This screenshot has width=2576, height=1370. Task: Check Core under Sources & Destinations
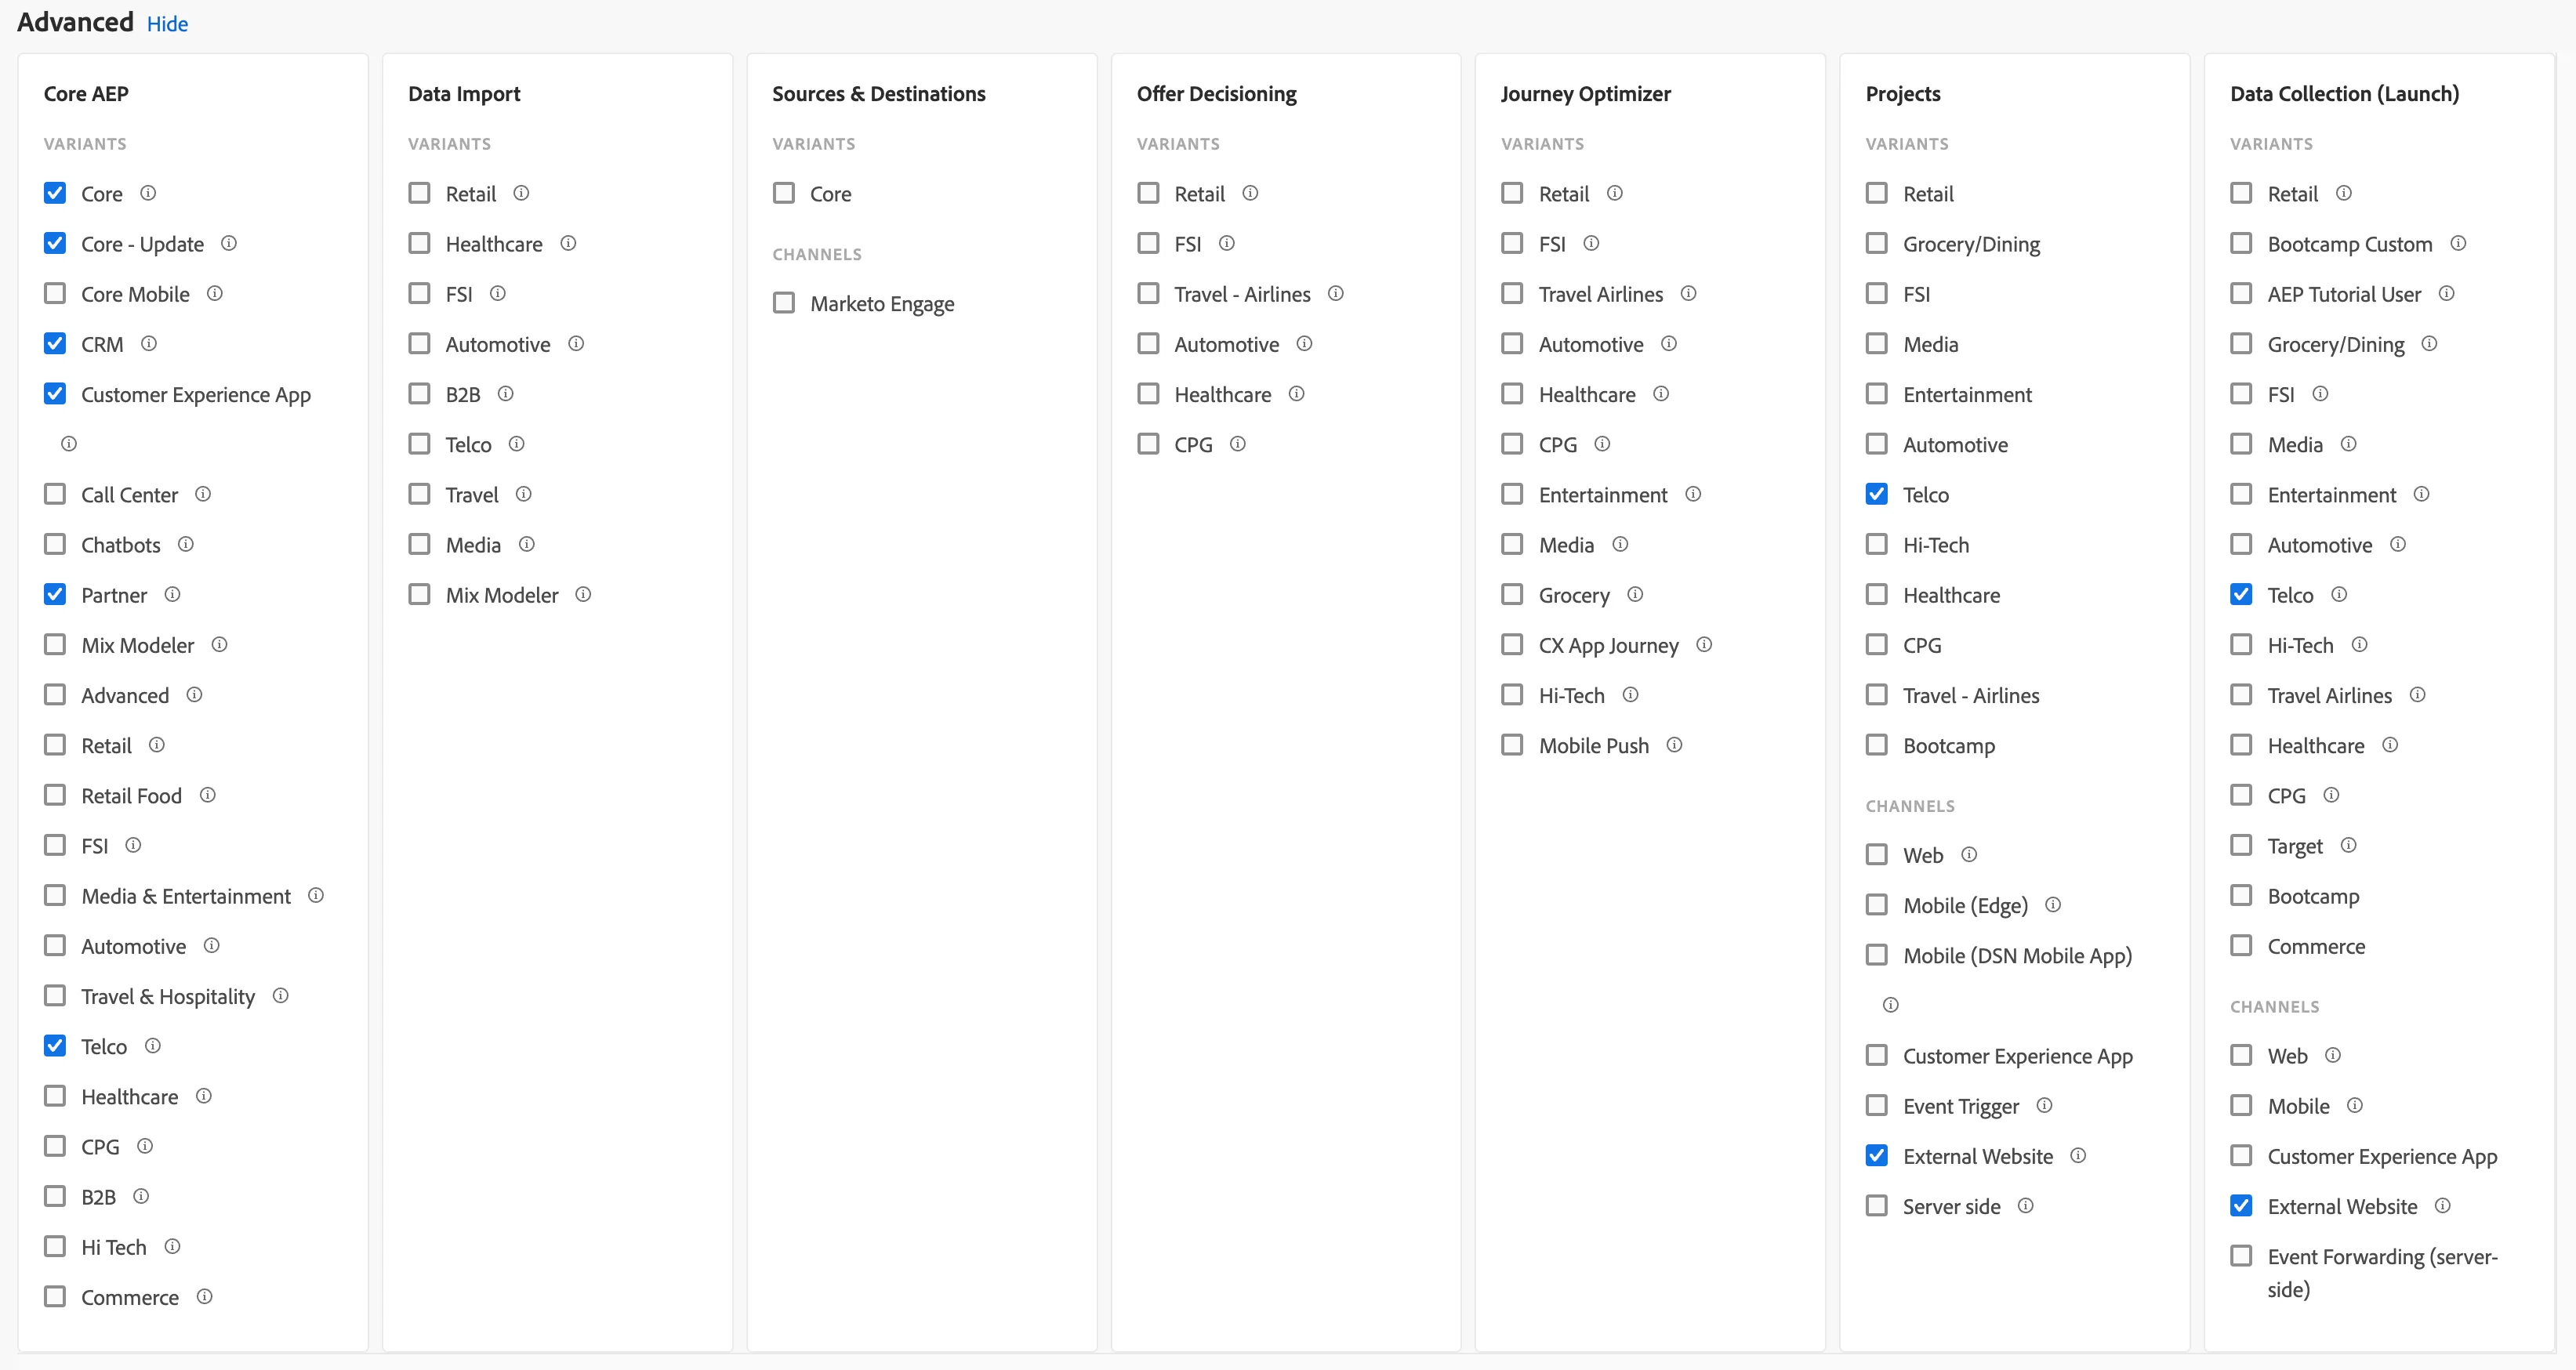click(784, 192)
